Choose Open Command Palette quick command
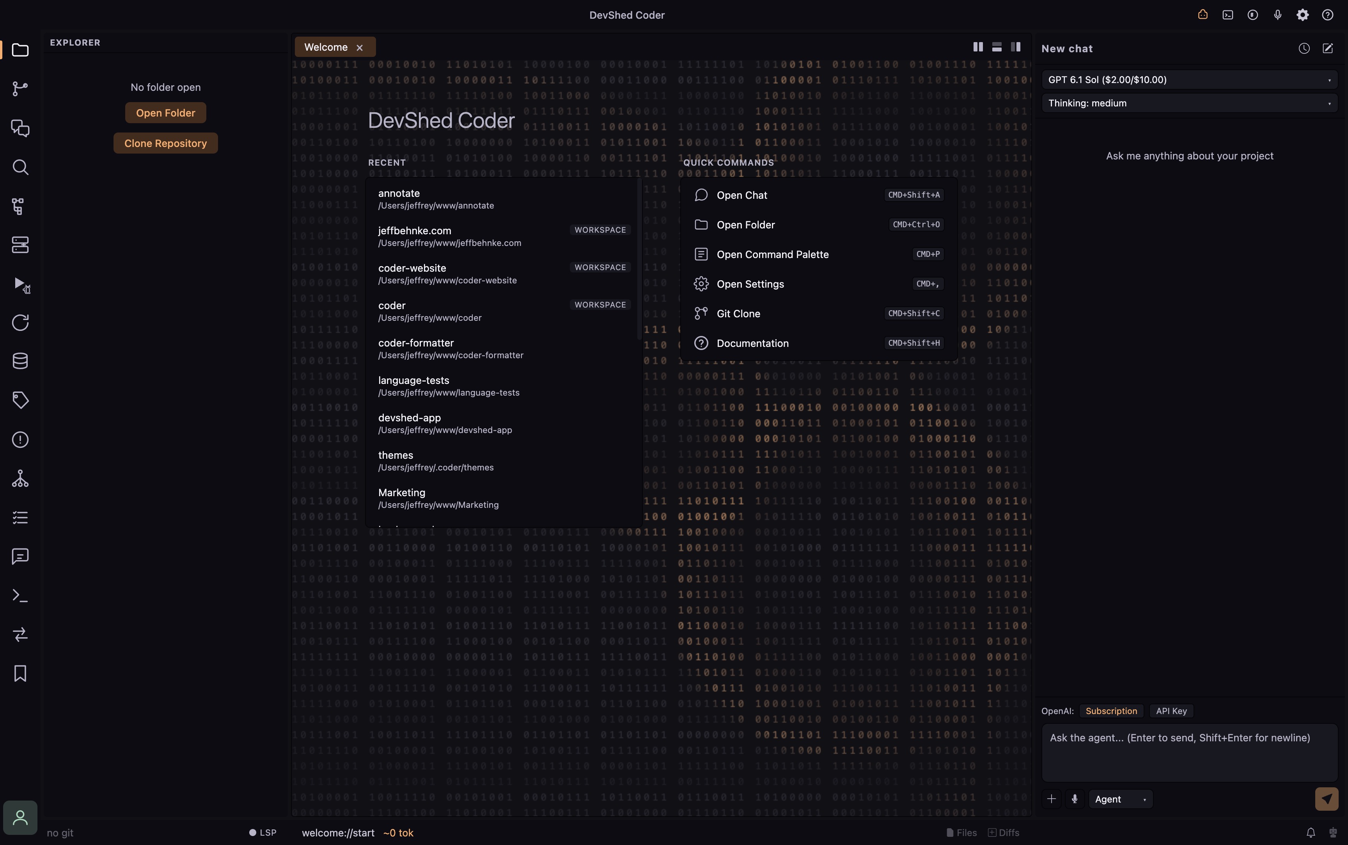The width and height of the screenshot is (1348, 845). (x=819, y=254)
